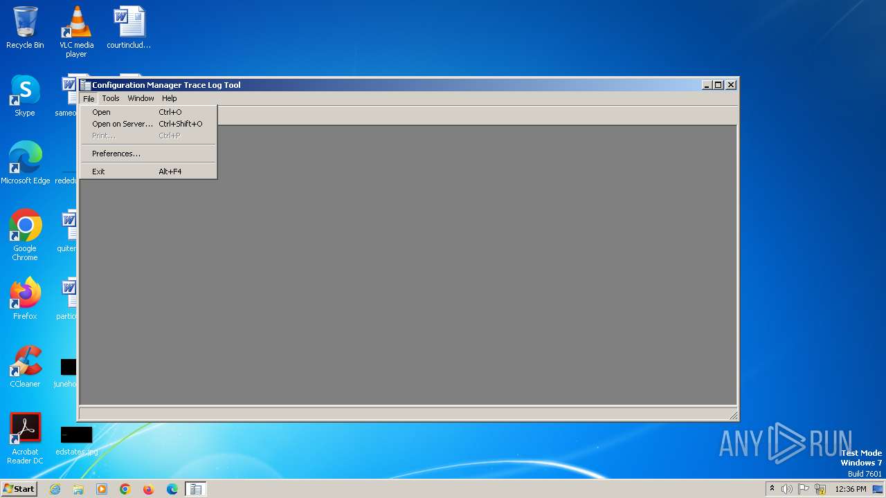Image resolution: width=886 pixels, height=498 pixels.
Task: Open File Explorer from the taskbar
Action: [78, 489]
